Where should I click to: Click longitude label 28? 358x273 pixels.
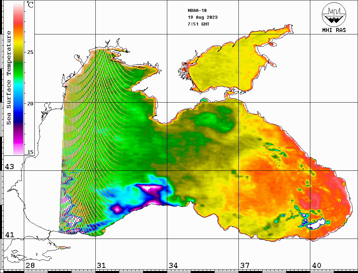[30, 265]
